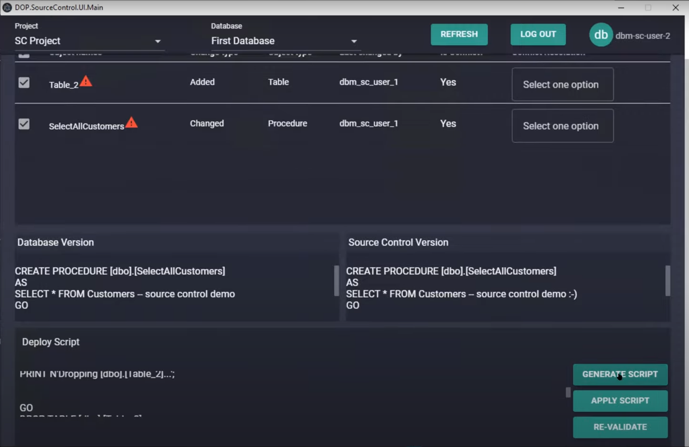
Task: Click the db user avatar icon
Action: coord(601,35)
